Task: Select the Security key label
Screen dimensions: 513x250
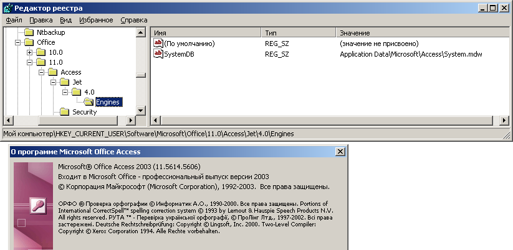Action: click(84, 112)
